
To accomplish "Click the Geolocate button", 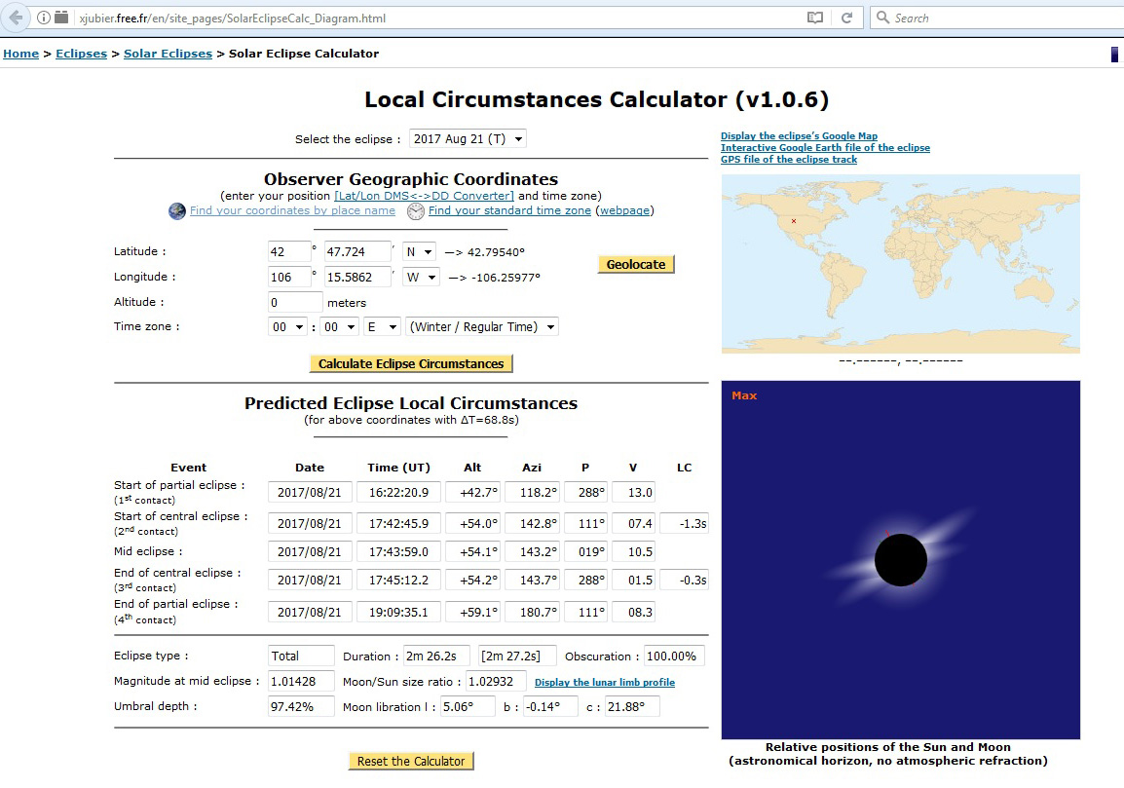I will click(x=636, y=265).
